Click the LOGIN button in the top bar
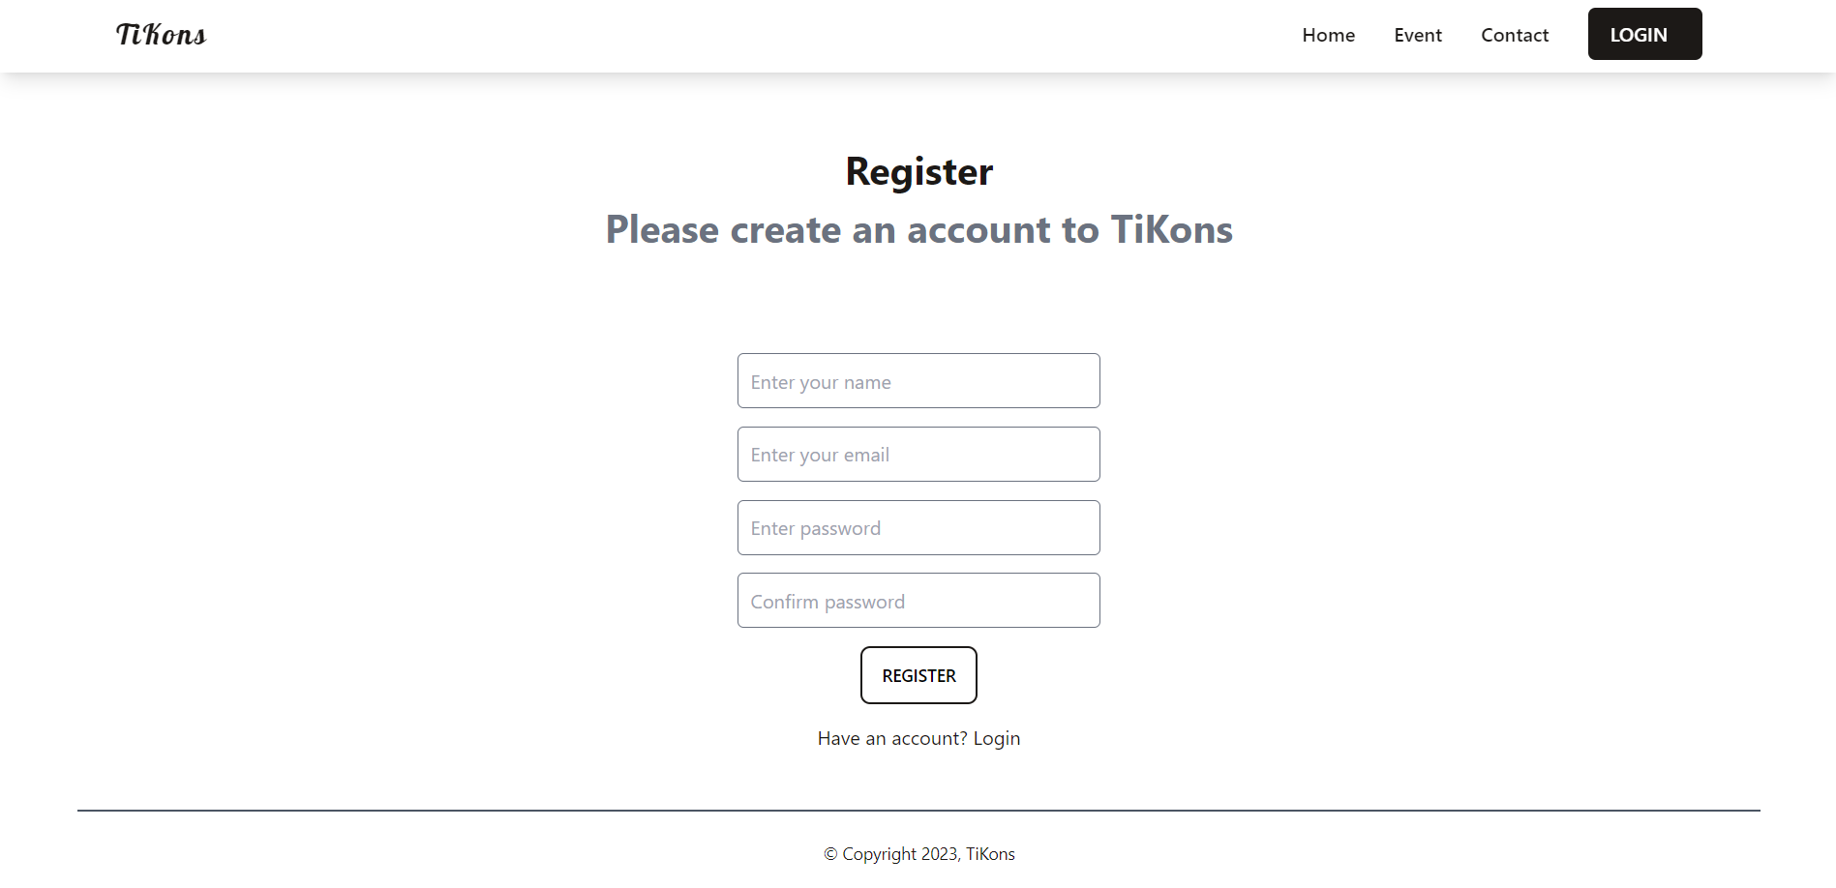 pyautogui.click(x=1643, y=33)
